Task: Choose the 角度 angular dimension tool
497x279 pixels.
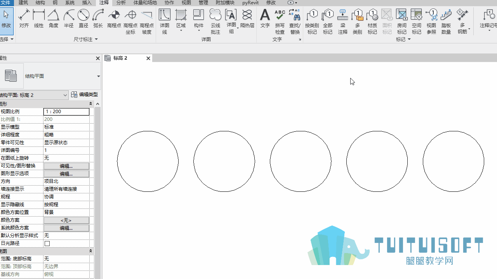Action: pos(54,19)
